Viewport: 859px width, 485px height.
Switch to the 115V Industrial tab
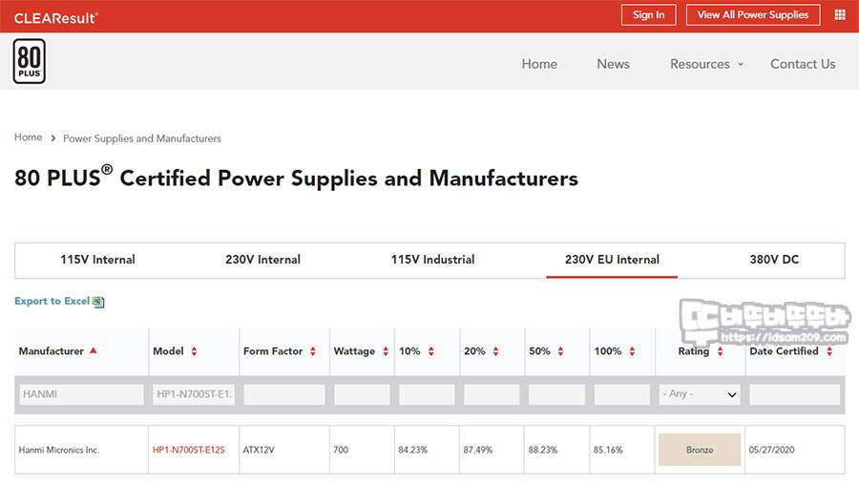point(432,260)
